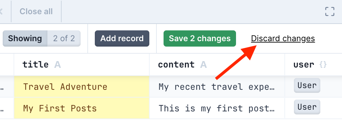The width and height of the screenshot is (342, 133).
Task: Click the Add record button
Action: [x=122, y=38]
